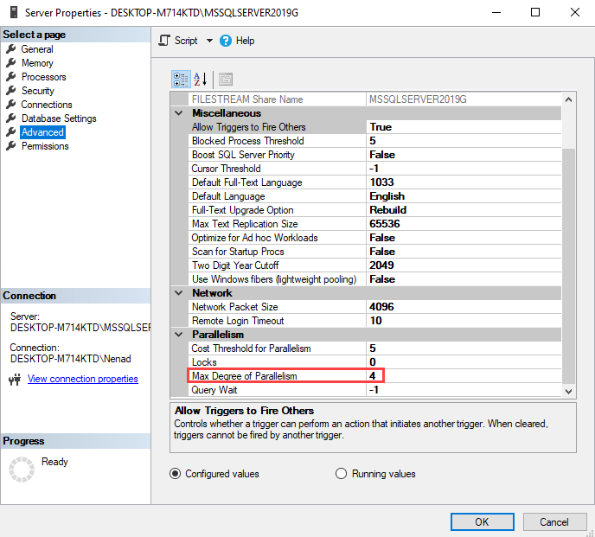Select FILESTREAM Share Name row
Viewport: 595px width, 537px height.
[x=374, y=99]
